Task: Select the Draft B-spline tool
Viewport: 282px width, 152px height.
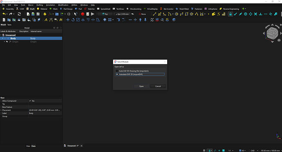Action: (x=197, y=14)
